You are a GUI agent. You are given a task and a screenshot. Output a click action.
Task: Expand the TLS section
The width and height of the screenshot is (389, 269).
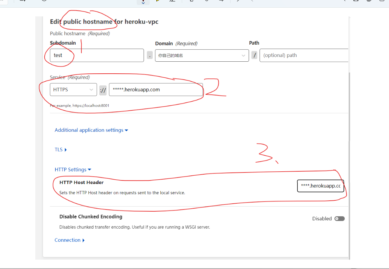pos(61,150)
